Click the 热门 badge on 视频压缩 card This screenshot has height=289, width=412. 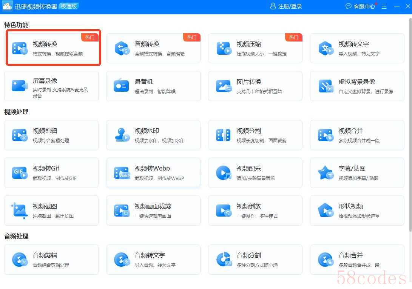pyautogui.click(x=293, y=37)
